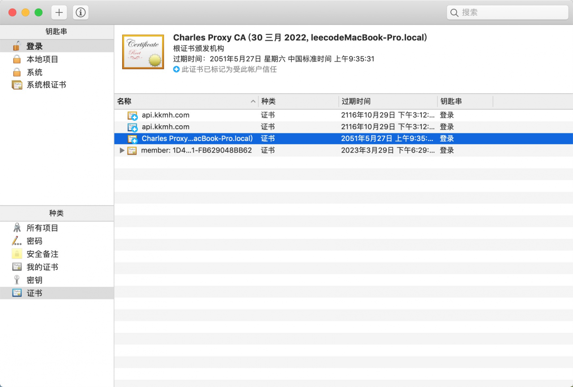The height and width of the screenshot is (387, 573).
Task: Select the 本地项目 keychain
Action: tap(57, 59)
